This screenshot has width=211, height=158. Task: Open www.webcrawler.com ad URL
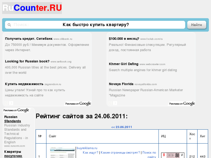click(152, 64)
